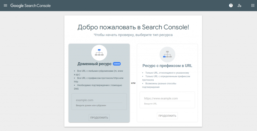The image size is (257, 131).
Task: Click the blue «новое» badge
Action: click(x=117, y=64)
